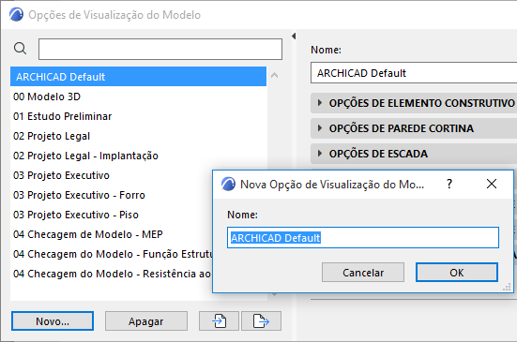
Task: Click the search magnifier icon
Action: (x=20, y=49)
